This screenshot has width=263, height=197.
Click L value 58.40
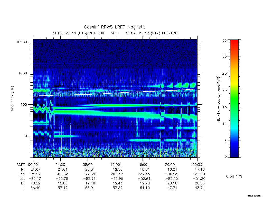click(35, 188)
